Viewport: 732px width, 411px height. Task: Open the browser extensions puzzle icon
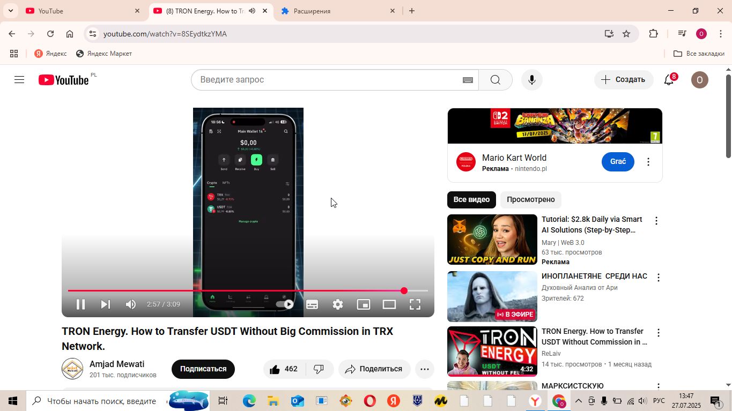653,34
